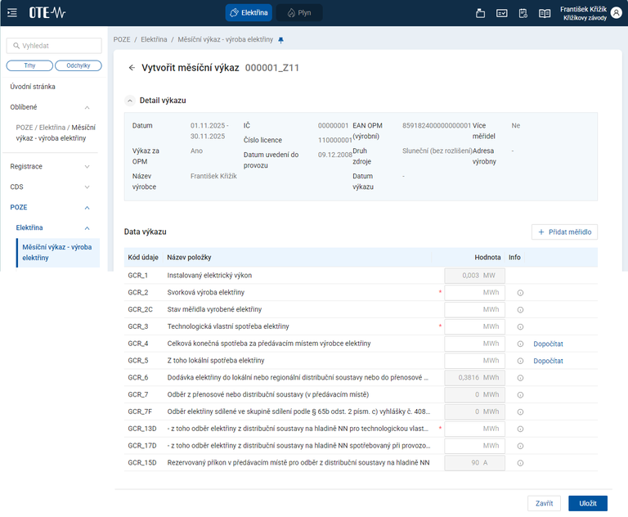628x517 pixels.
Task: Click the user profile avatar icon
Action: (617, 13)
